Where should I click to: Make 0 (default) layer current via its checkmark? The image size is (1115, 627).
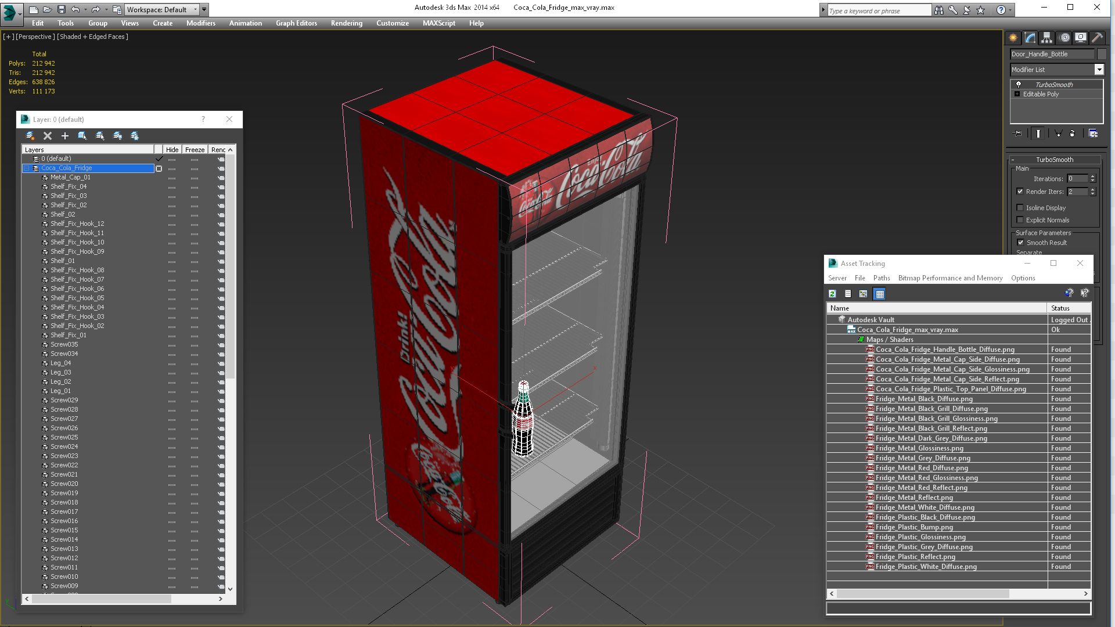[159, 158]
